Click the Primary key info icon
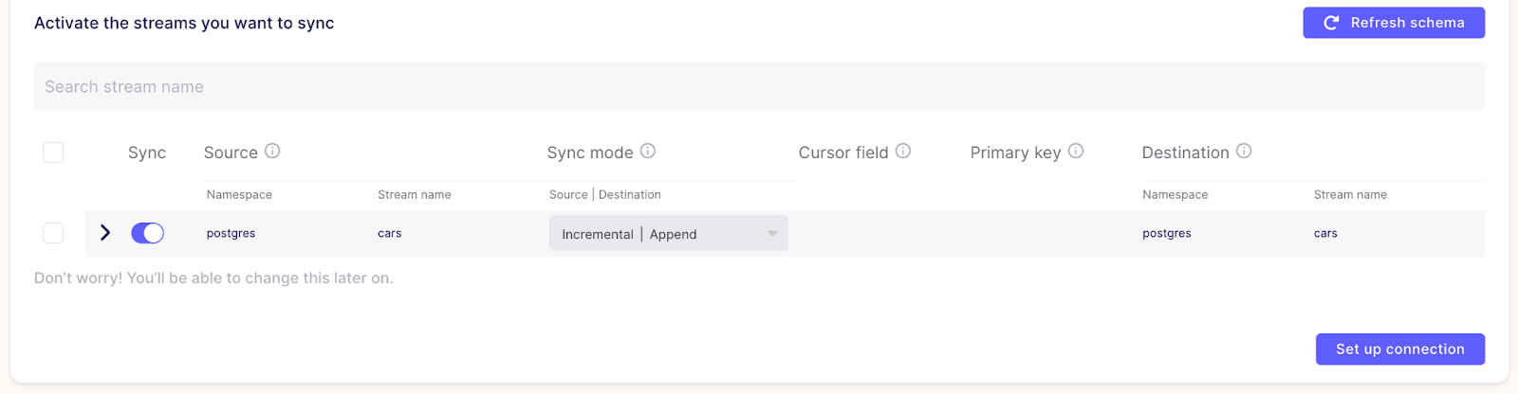Screen dimensions: 1518x394 click(x=1076, y=151)
